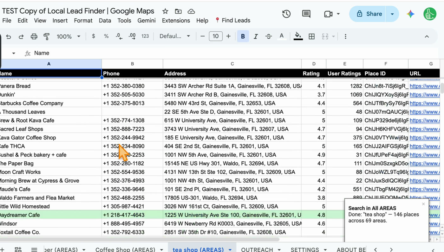444x252 pixels.
Task: Click the Move to folder icon
Action: point(178,11)
